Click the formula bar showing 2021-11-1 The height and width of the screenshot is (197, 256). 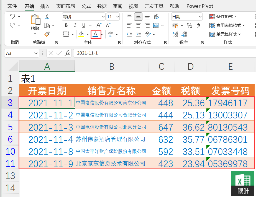point(165,53)
